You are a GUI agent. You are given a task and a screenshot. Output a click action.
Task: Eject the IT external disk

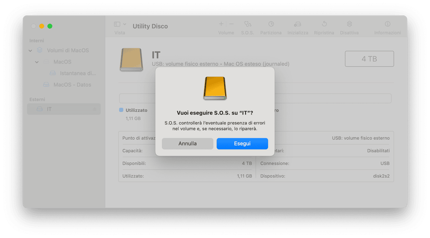point(95,109)
